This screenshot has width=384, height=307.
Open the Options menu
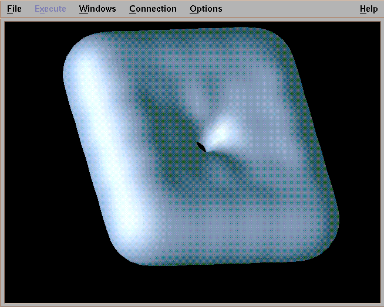coord(206,9)
